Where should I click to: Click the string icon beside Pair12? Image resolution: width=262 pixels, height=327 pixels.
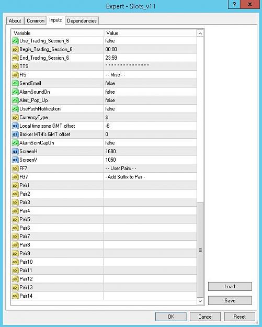pos(15,279)
